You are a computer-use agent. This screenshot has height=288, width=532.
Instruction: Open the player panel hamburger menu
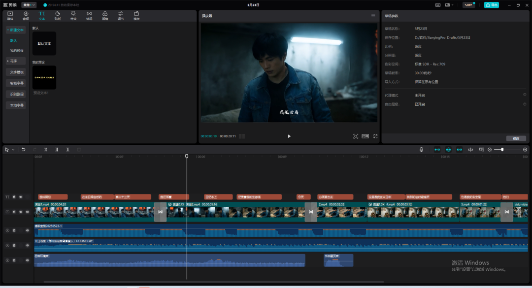[373, 16]
